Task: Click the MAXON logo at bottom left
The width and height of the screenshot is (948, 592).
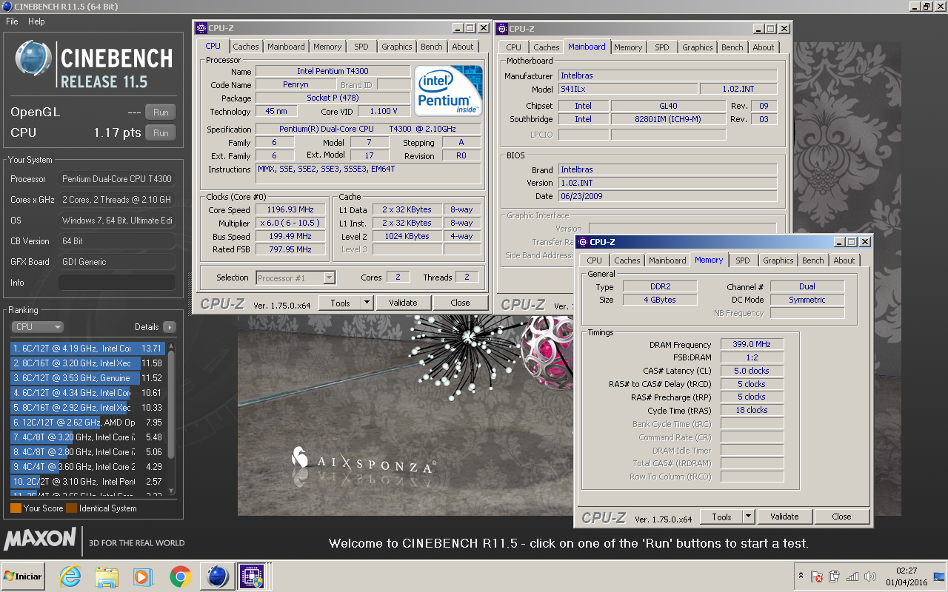Action: tap(40, 538)
